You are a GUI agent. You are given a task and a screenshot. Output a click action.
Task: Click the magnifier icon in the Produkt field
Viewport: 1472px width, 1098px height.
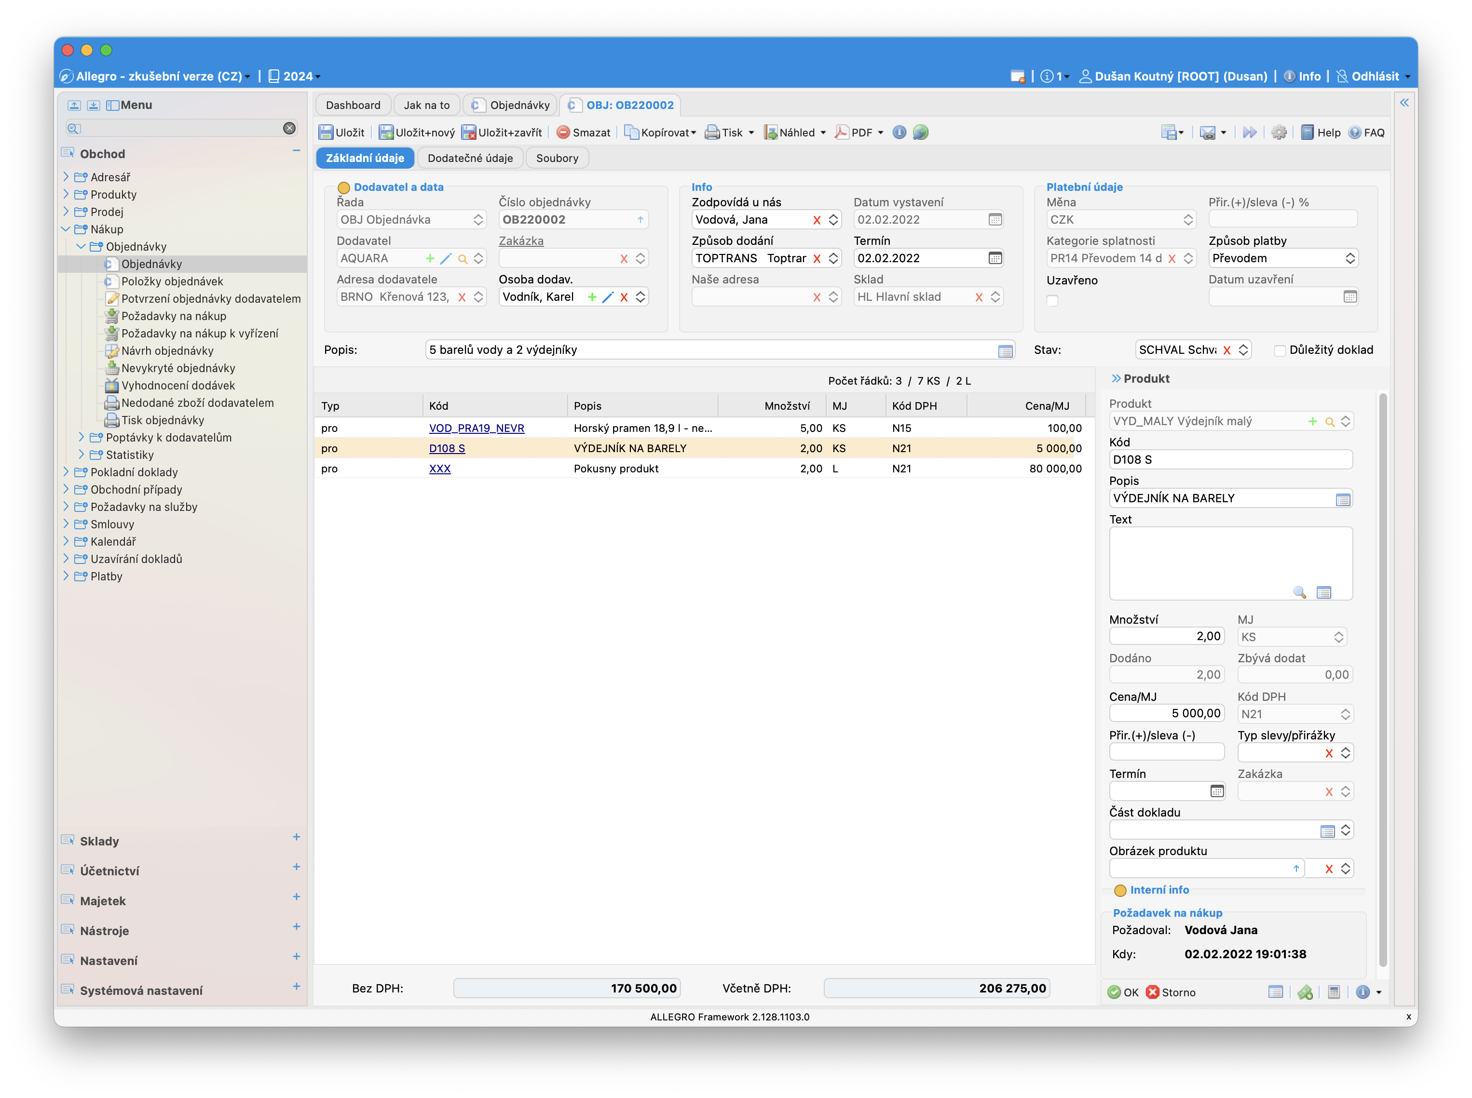(1330, 421)
